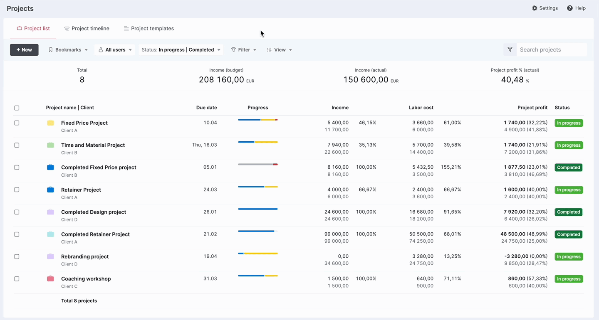Tick the select-all checkbox in table header
The height and width of the screenshot is (320, 599).
click(17, 108)
